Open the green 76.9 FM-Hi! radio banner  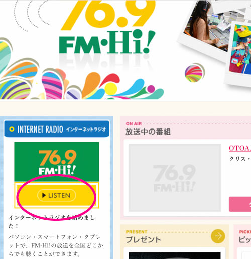click(x=57, y=162)
